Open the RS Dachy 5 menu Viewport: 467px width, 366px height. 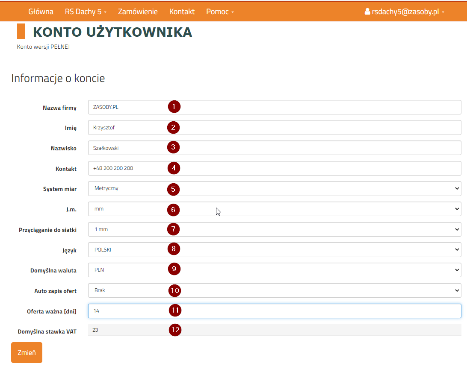click(x=86, y=12)
